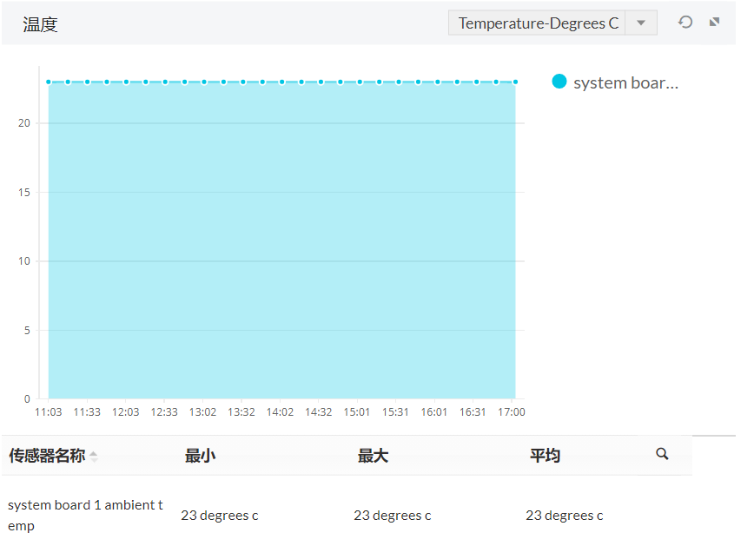
Task: Sort by the 平均 column header
Action: coord(545,456)
